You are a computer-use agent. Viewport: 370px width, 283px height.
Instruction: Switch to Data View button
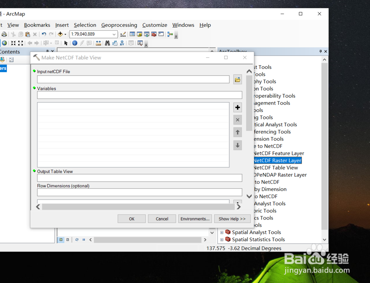[x=61, y=240]
